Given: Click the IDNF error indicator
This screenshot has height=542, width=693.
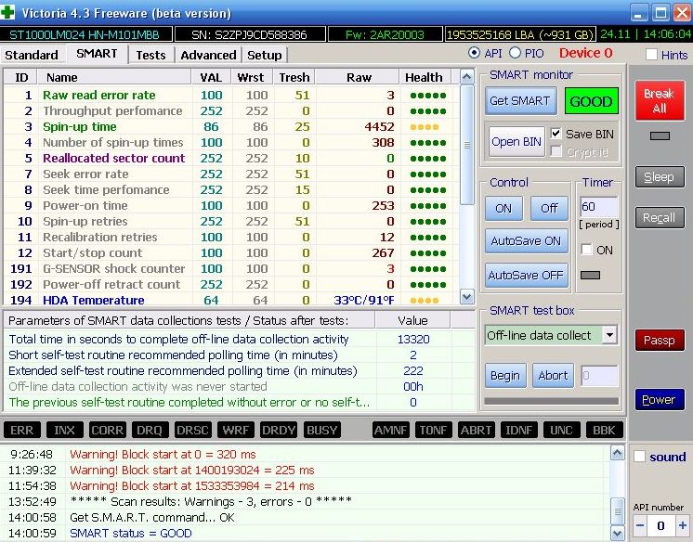Looking at the screenshot, I should (519, 430).
